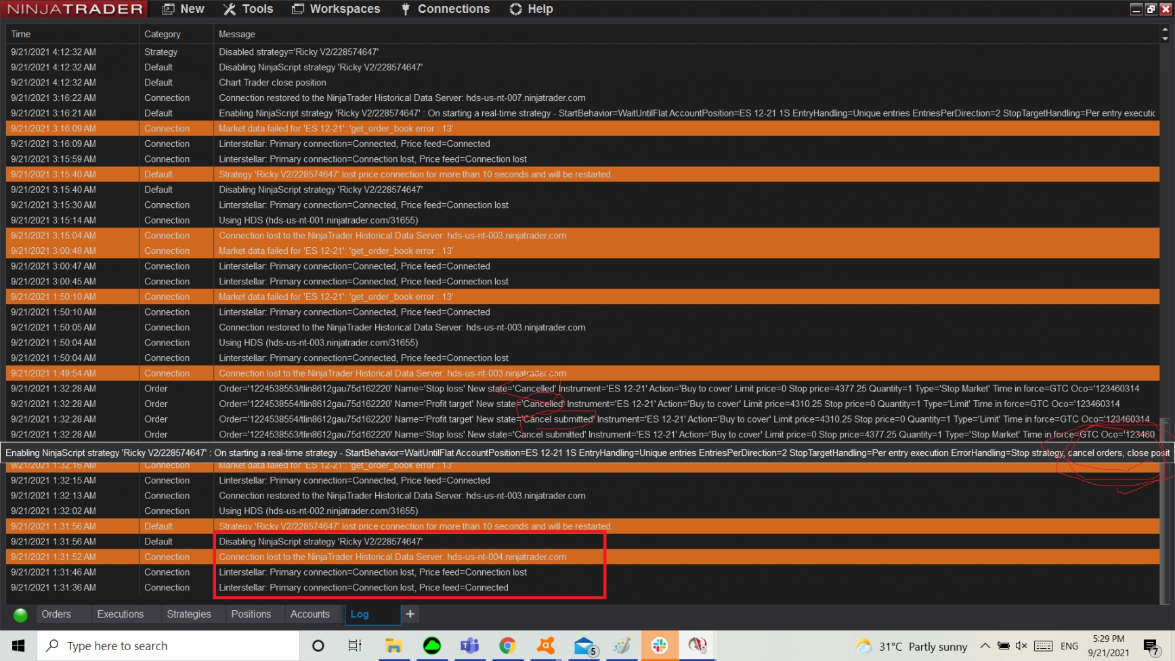Open the touch keyboard from the tray
The height and width of the screenshot is (661, 1175).
[1044, 646]
